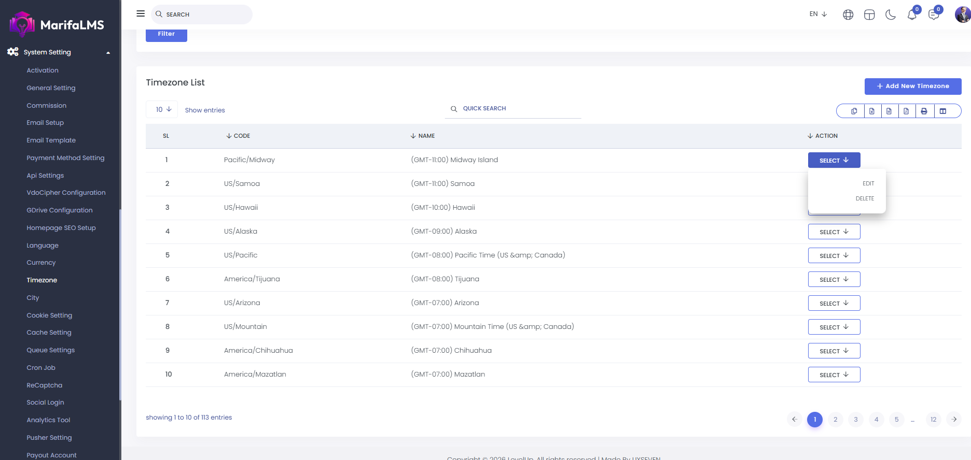
Task: Open column visibility icon
Action: (x=943, y=111)
